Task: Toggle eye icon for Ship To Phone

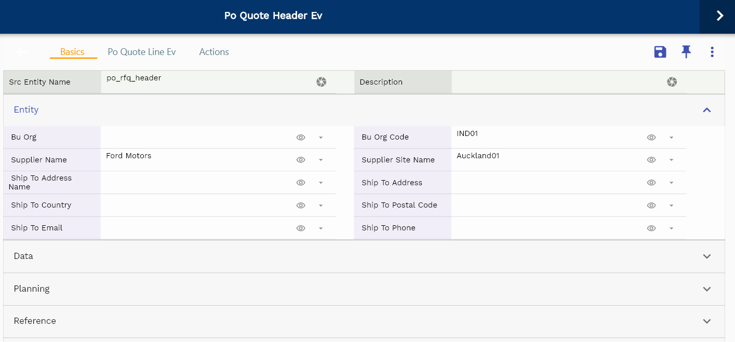Action: tap(651, 228)
